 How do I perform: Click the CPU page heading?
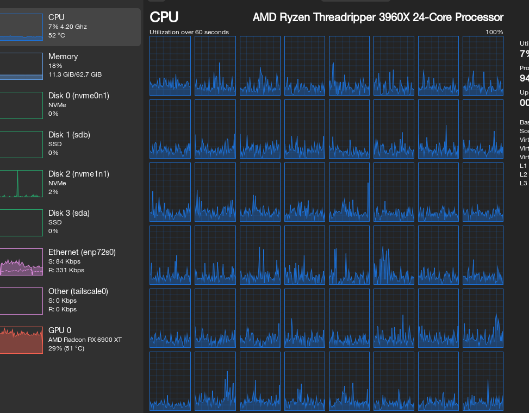click(x=164, y=17)
